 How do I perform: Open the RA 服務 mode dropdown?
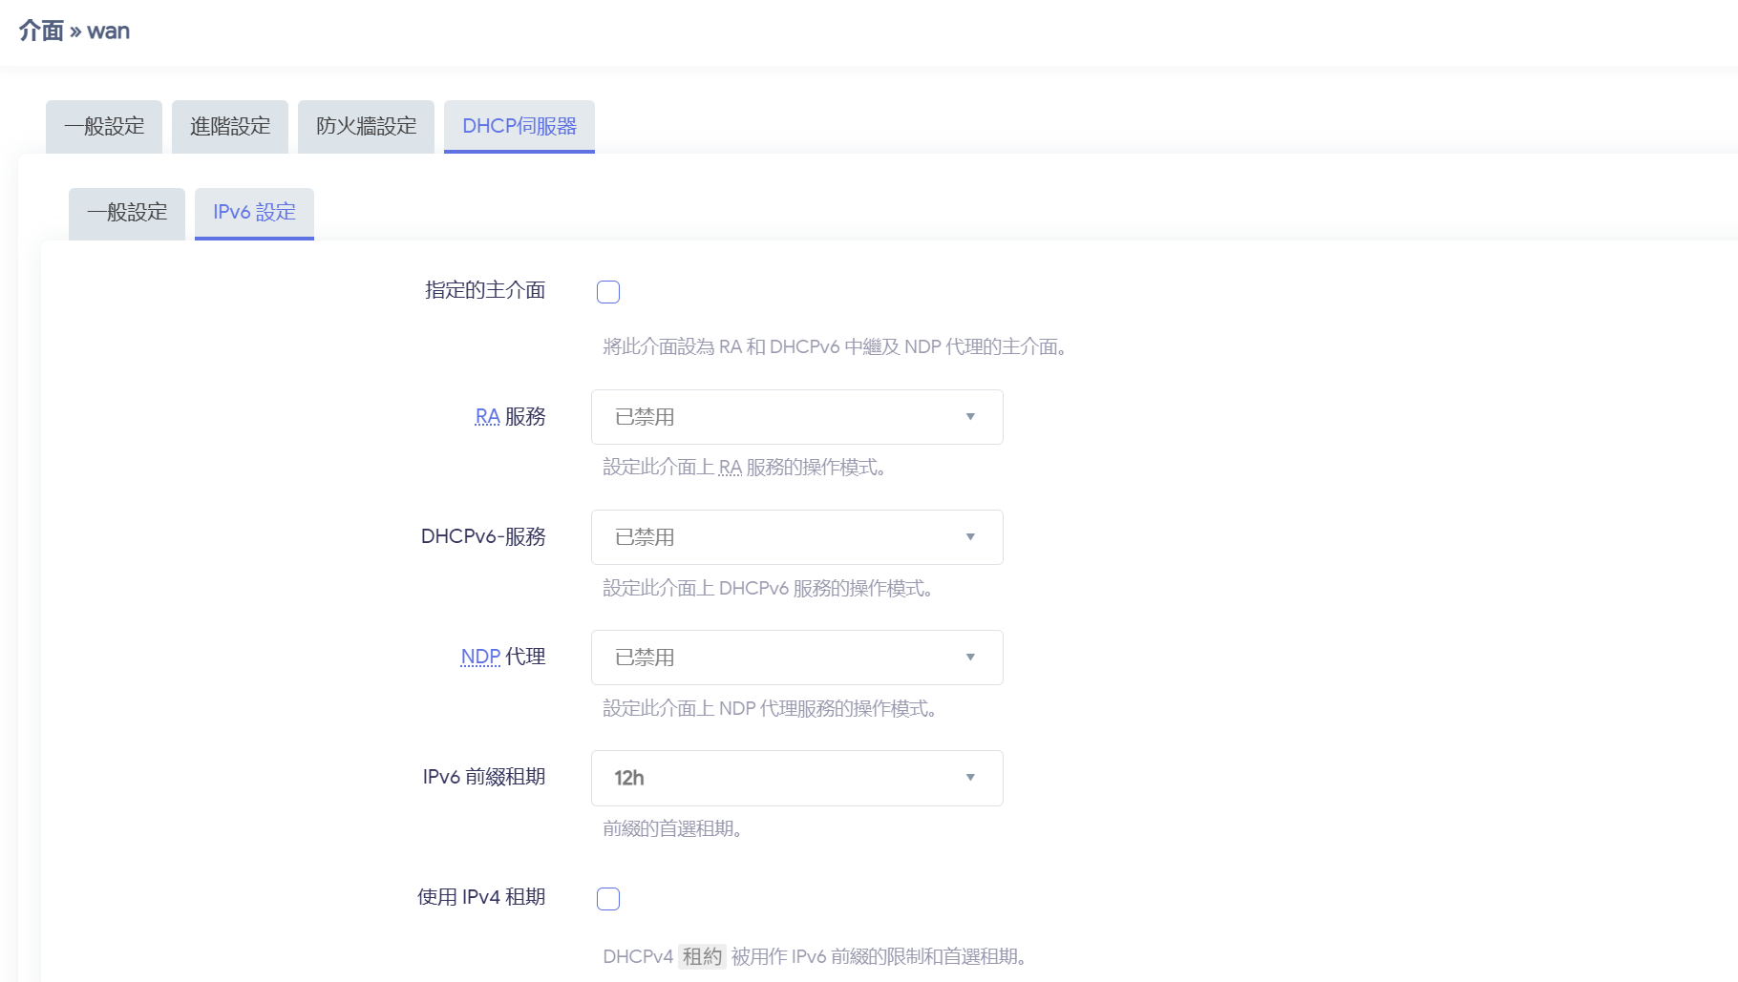point(796,417)
